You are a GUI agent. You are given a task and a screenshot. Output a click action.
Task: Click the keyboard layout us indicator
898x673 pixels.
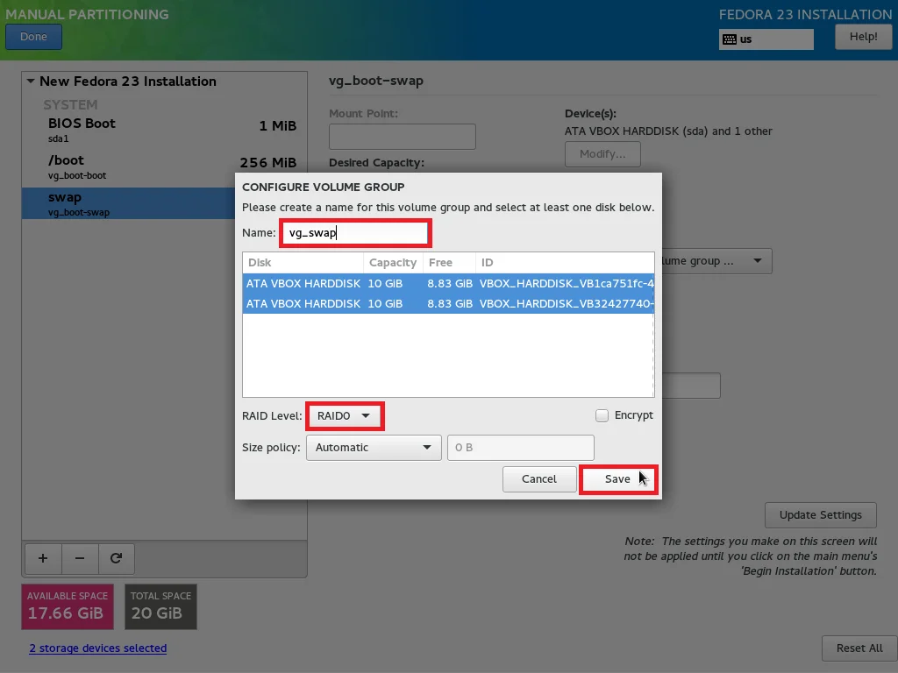pos(766,39)
